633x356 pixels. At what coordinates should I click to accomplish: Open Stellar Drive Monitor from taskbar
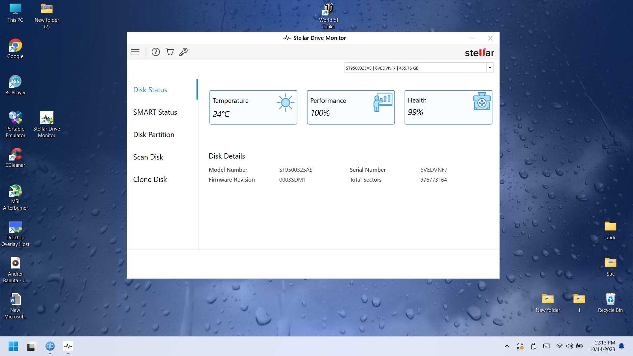(68, 346)
